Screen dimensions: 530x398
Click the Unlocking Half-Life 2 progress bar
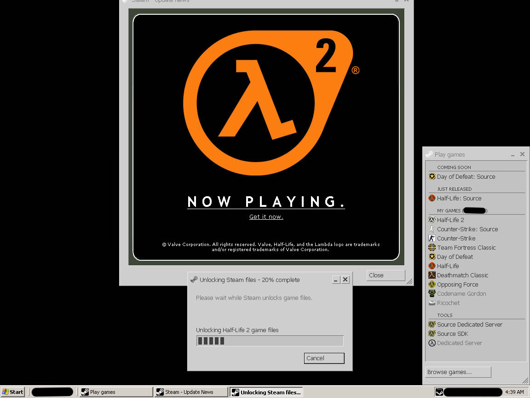[270, 341]
